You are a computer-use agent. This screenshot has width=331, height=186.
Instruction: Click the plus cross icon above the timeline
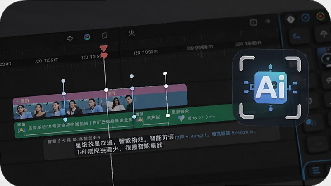[x=70, y=38]
